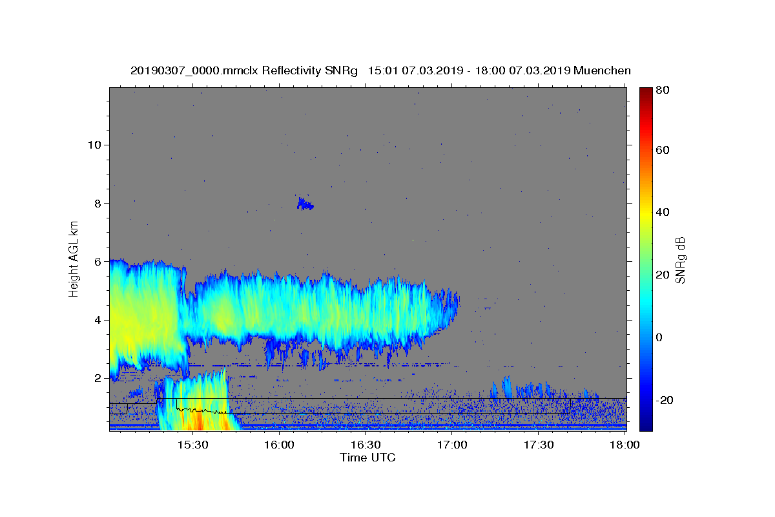Click the 'Height AGL km' y-axis label
Viewport: 775px width, 517px height.
click(74, 258)
